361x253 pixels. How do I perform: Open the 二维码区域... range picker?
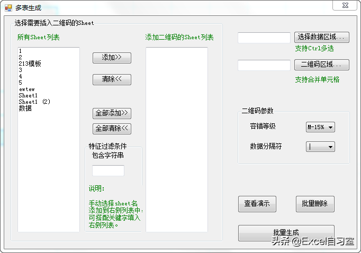[x=322, y=65]
